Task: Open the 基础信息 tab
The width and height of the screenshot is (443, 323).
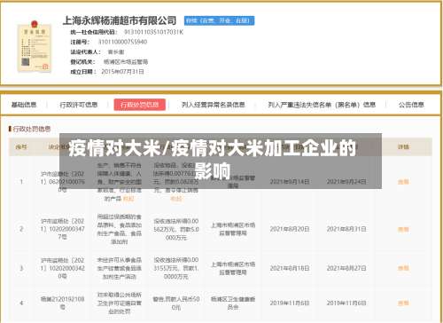Action: (x=24, y=105)
